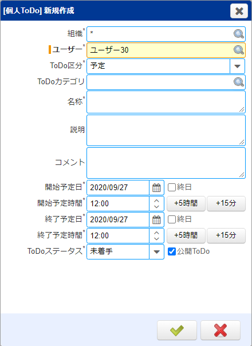Click the ToDoカテゴリ label

coord(61,81)
